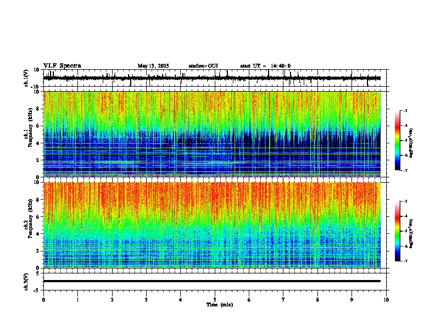Click the ch.2 "Frequency (kHz)" axis label
The width and height of the screenshot is (435, 336).
(30, 219)
